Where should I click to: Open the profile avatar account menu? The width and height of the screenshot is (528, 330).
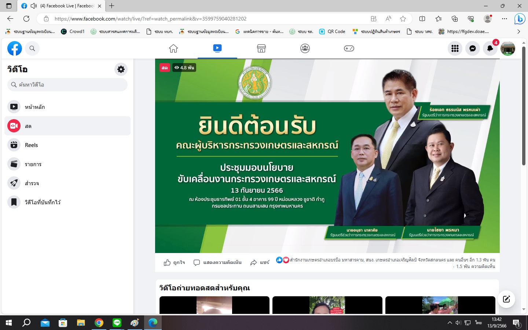[x=508, y=48]
